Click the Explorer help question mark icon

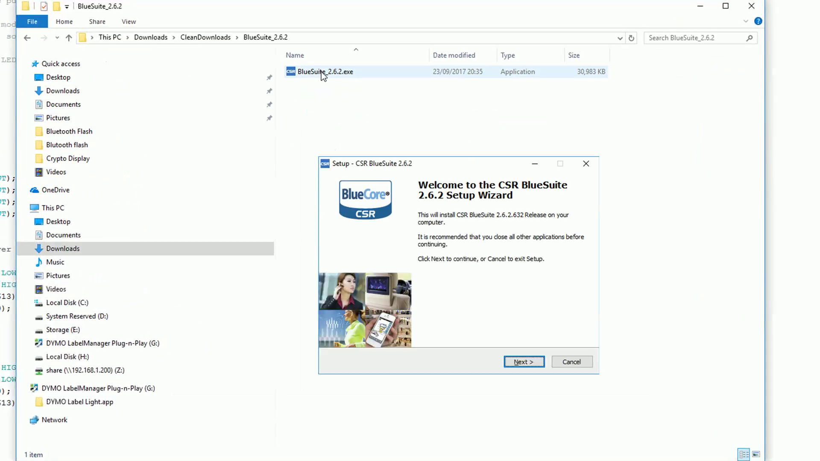(x=758, y=21)
